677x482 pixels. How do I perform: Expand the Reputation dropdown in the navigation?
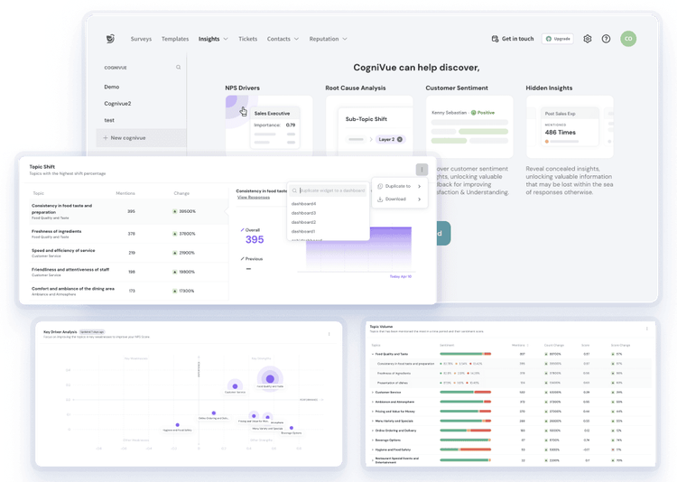point(345,39)
